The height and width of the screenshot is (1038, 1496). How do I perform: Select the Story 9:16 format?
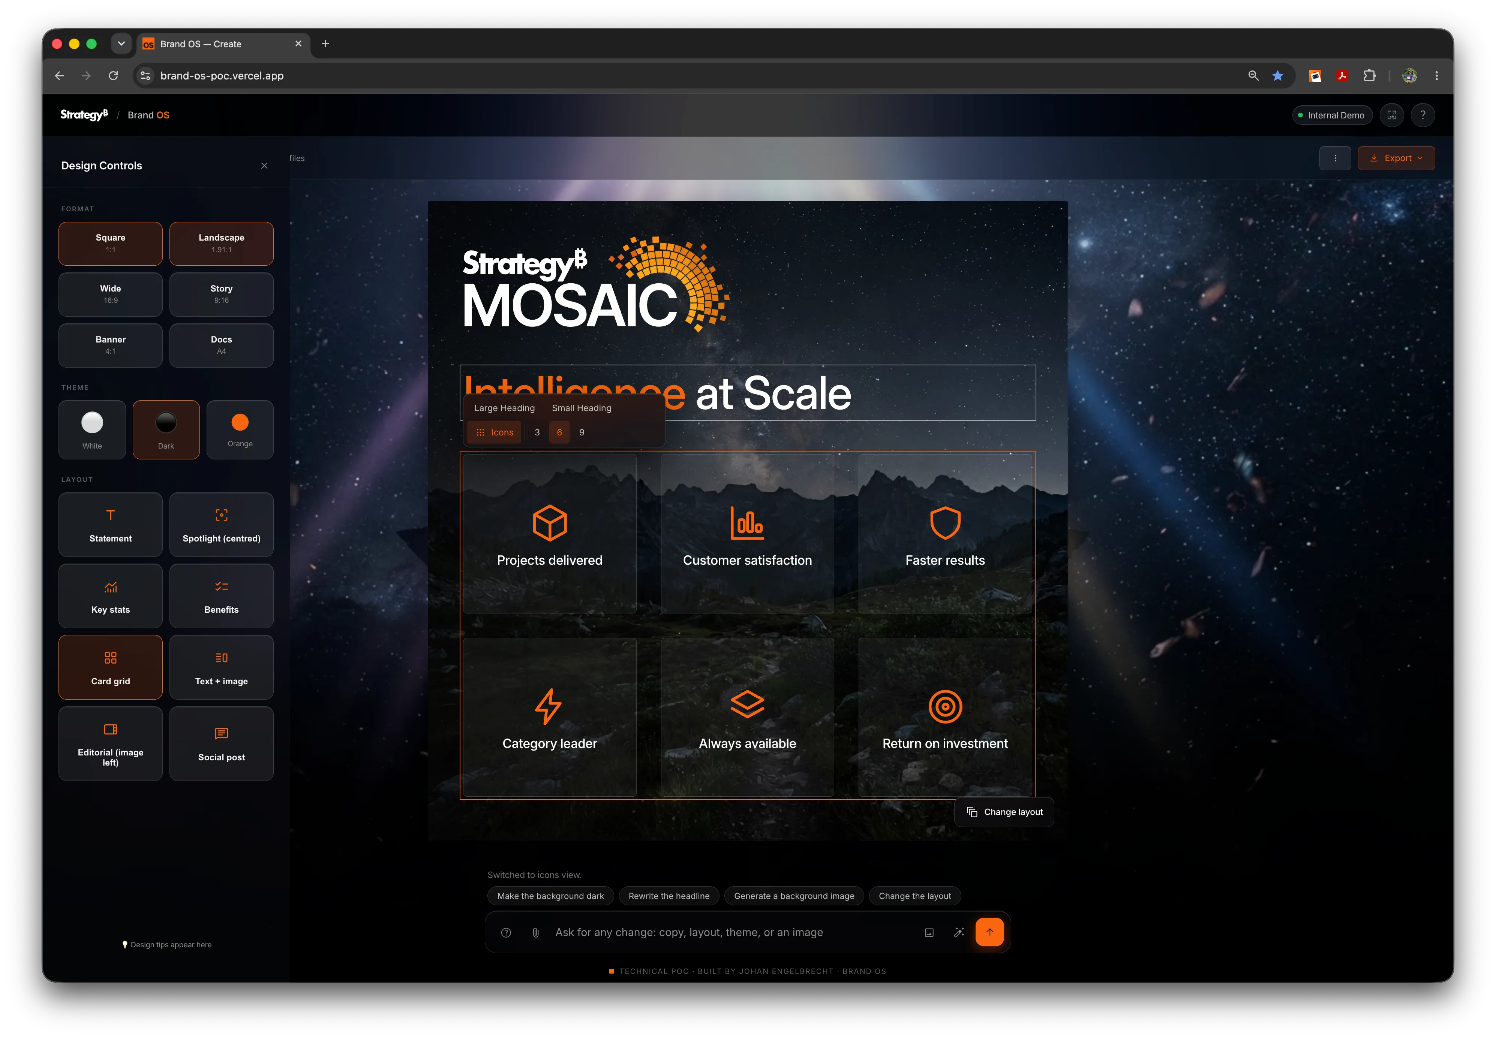point(221,294)
